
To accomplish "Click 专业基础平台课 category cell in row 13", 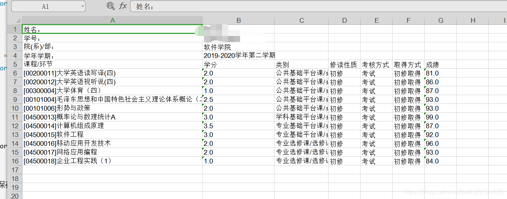I will click(x=302, y=135).
